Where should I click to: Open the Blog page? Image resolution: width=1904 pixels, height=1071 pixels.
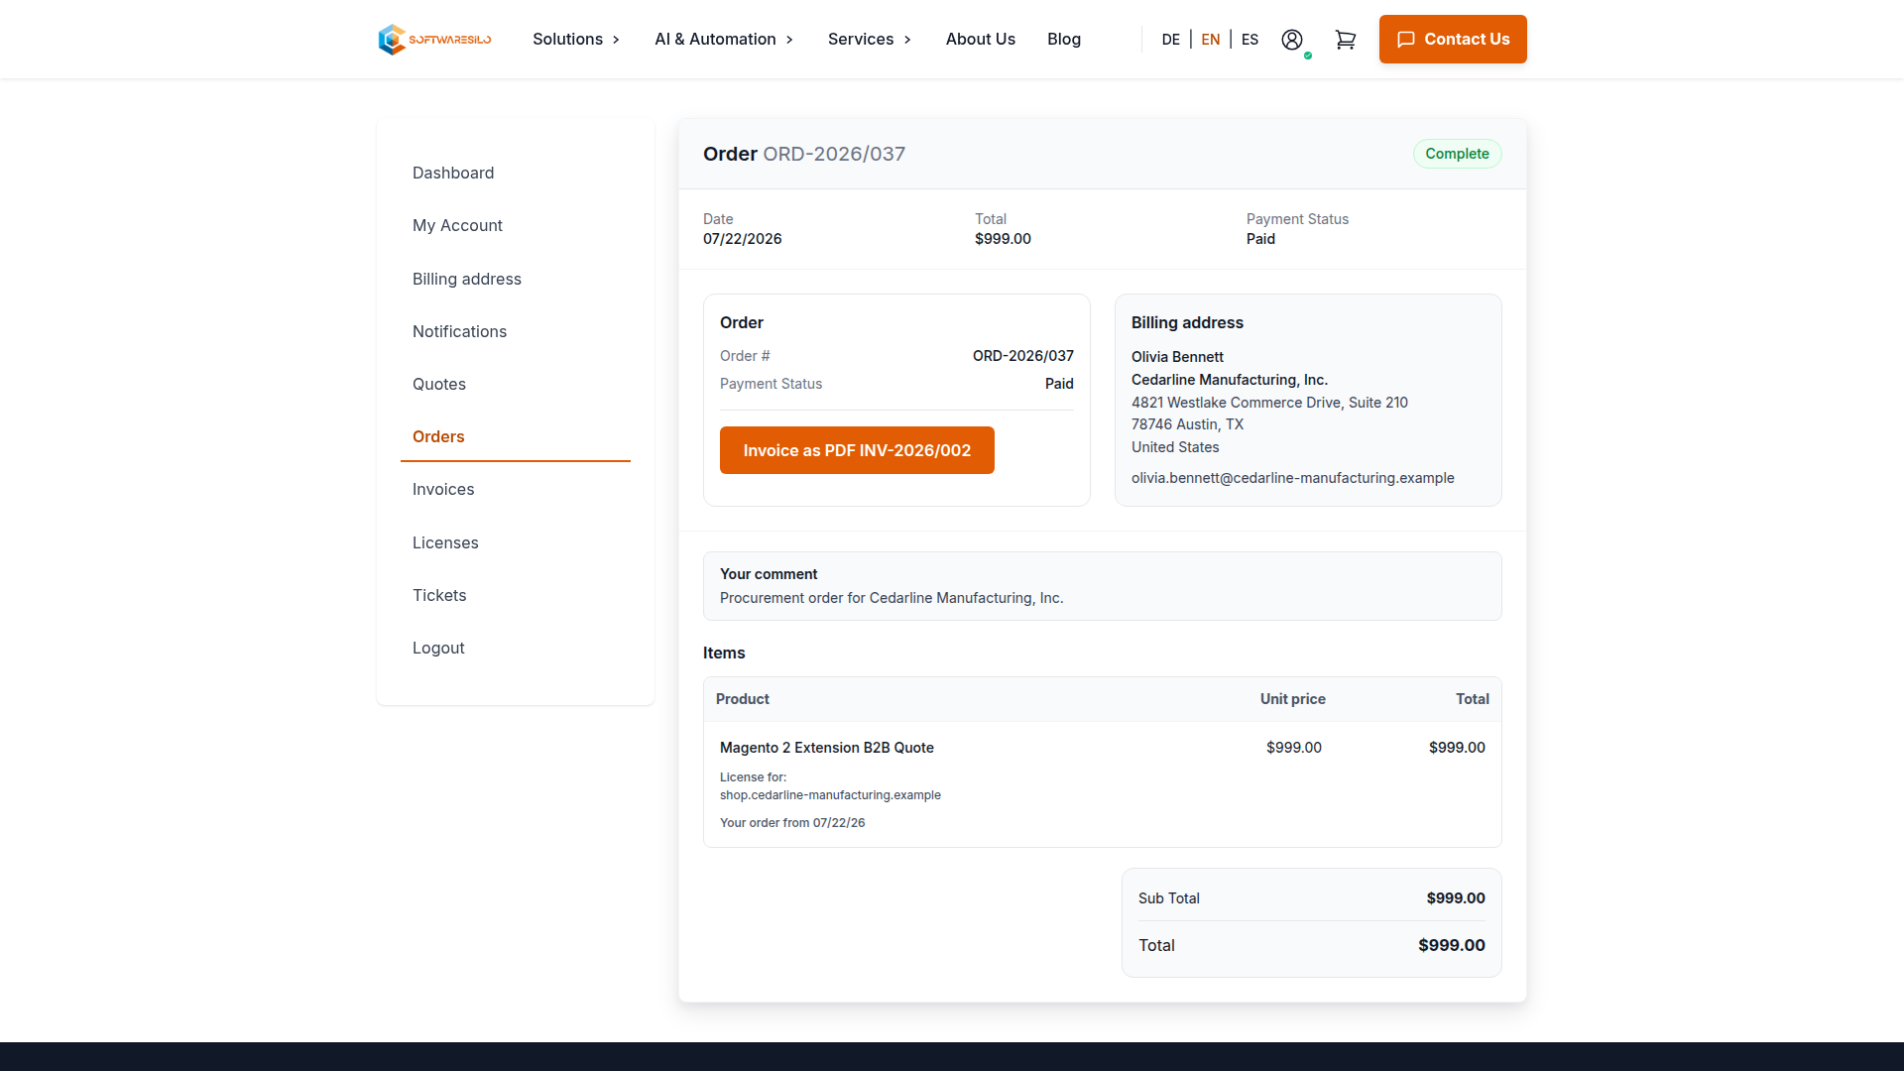pyautogui.click(x=1064, y=40)
